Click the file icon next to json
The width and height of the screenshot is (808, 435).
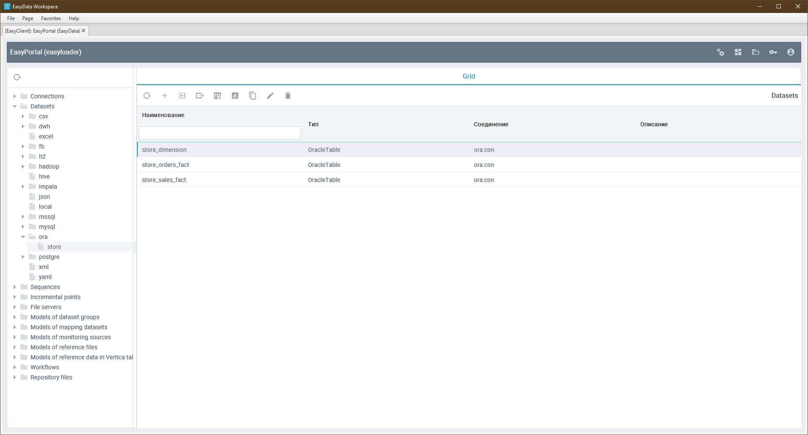click(32, 197)
